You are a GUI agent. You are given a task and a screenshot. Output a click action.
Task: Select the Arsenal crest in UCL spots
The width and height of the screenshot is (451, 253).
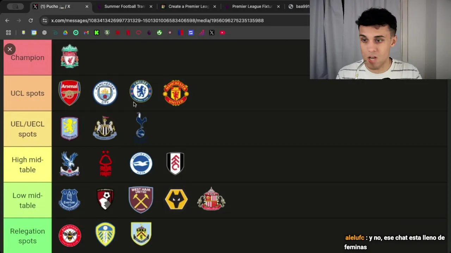pyautogui.click(x=70, y=93)
